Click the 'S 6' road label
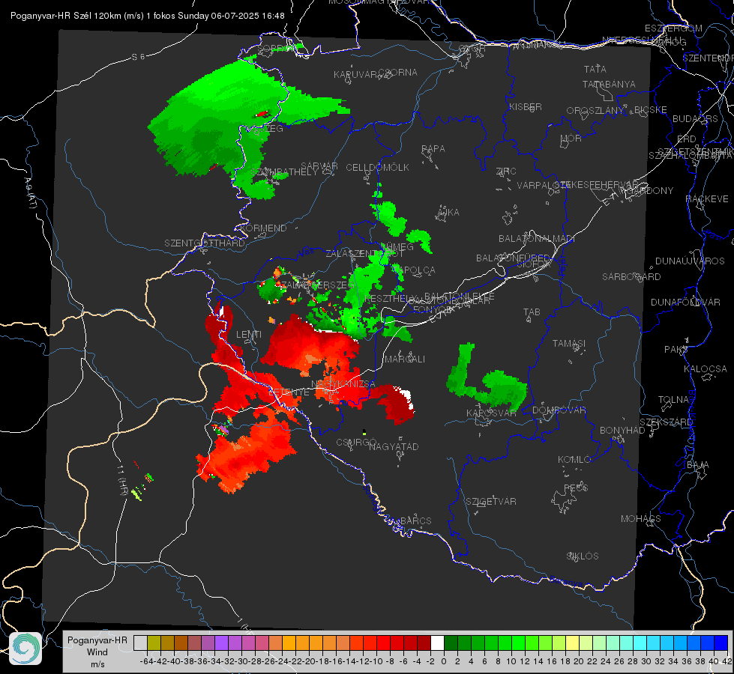 click(138, 57)
